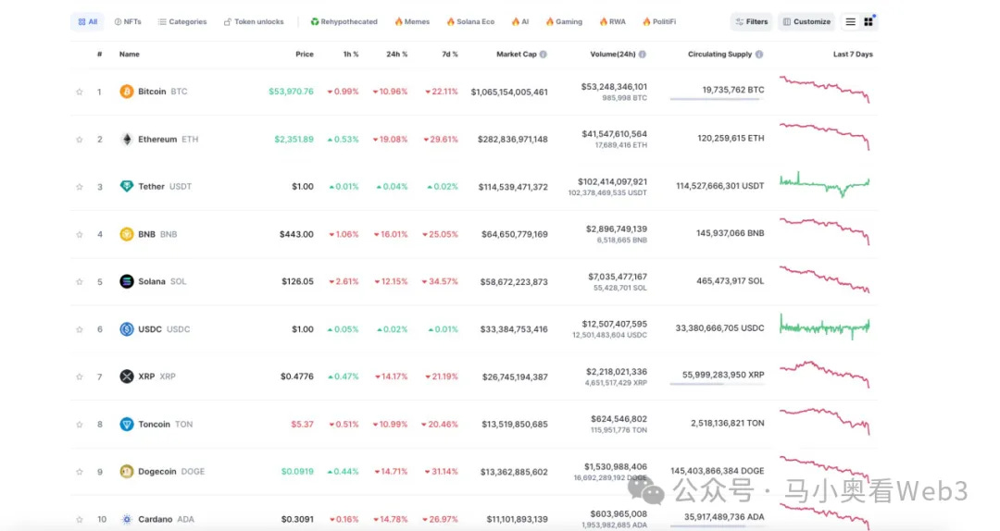Click Toncoin price $5.37
Viewport: 1000px width, 531px height.
click(302, 424)
